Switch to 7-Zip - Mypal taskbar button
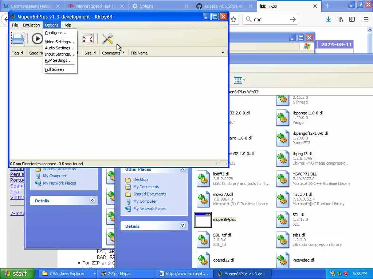373x279 pixels. pos(126,274)
